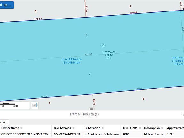Click the map scale input icon

click(x=35, y=105)
